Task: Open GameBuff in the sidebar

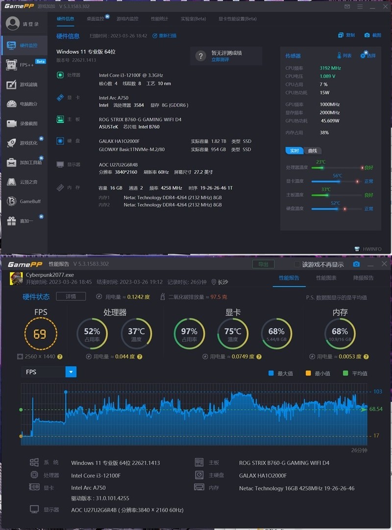Action: 24,201
